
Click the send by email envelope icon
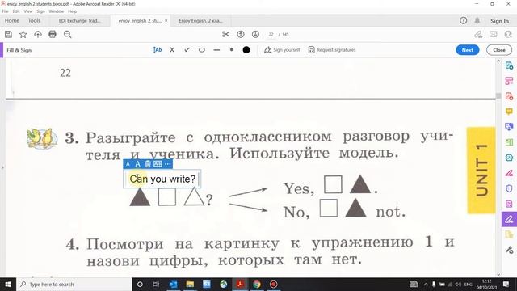tap(494, 34)
